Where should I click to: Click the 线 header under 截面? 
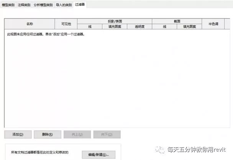point(164,26)
